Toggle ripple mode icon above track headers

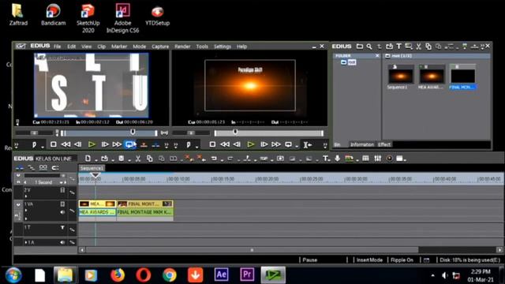(x=32, y=168)
